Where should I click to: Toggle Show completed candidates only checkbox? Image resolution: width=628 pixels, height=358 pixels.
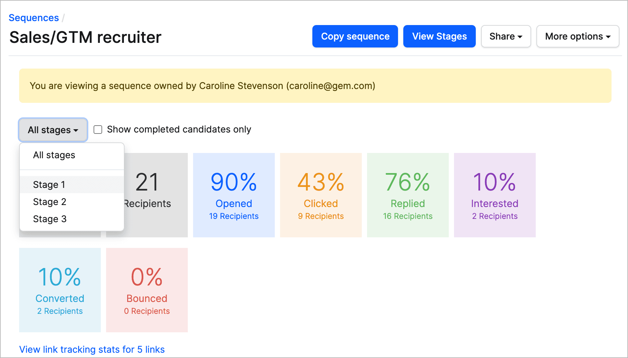(x=98, y=130)
